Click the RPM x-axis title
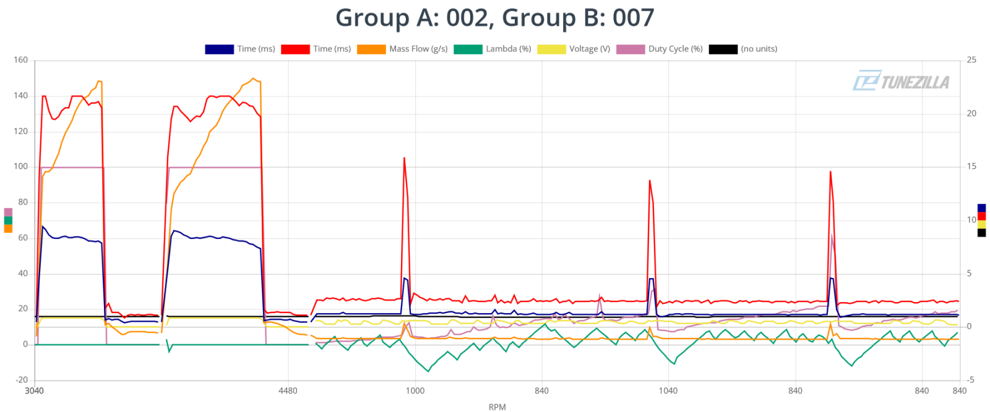This screenshot has width=990, height=412. (x=497, y=407)
